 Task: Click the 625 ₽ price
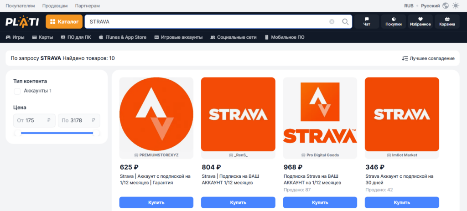pyautogui.click(x=129, y=167)
